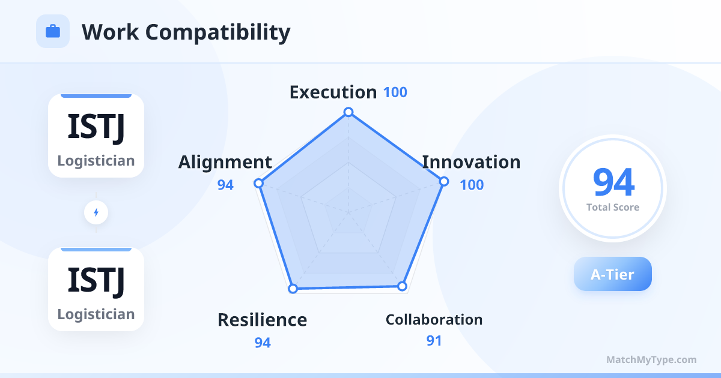Click the Resilience data point marker
This screenshot has width=721, height=378.
pos(293,289)
